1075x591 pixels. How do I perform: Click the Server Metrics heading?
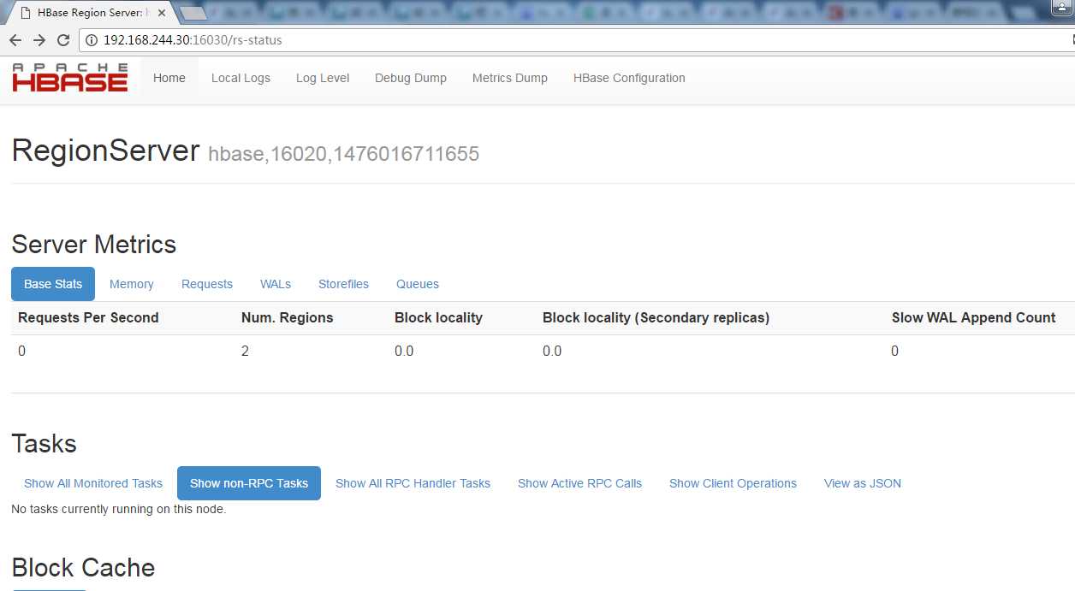click(94, 245)
